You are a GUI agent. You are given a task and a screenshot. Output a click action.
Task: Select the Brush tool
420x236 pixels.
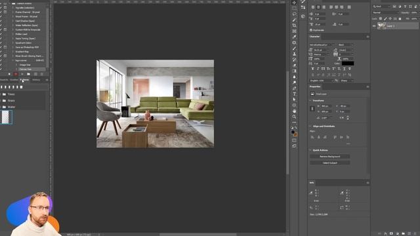click(294, 49)
